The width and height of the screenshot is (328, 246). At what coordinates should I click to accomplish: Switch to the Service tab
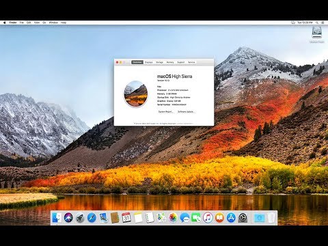191,62
